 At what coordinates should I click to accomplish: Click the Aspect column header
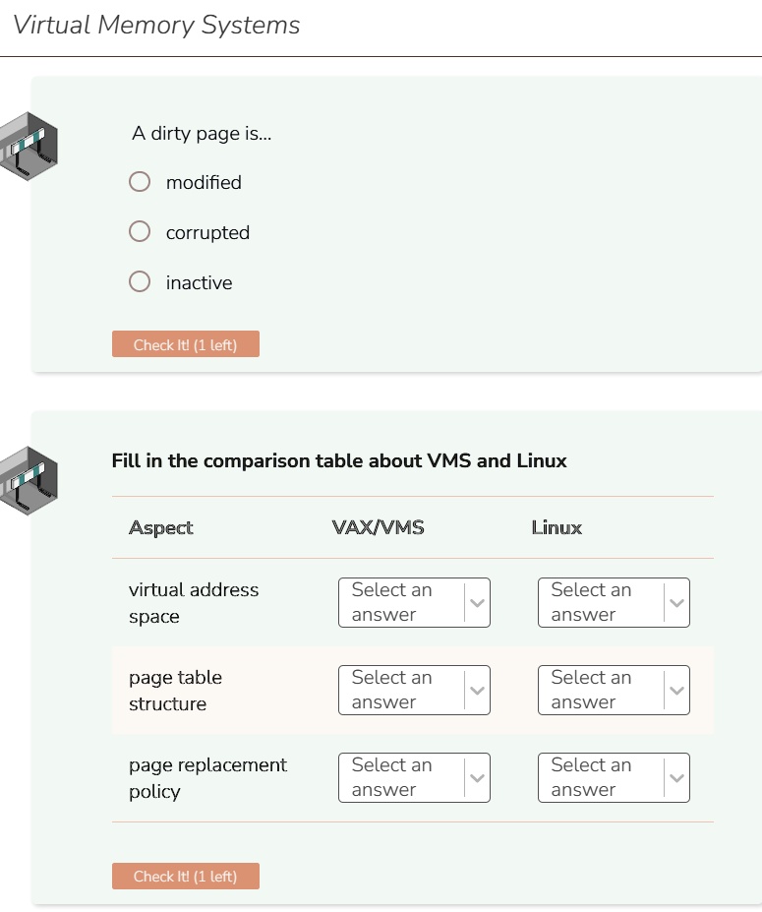point(159,527)
